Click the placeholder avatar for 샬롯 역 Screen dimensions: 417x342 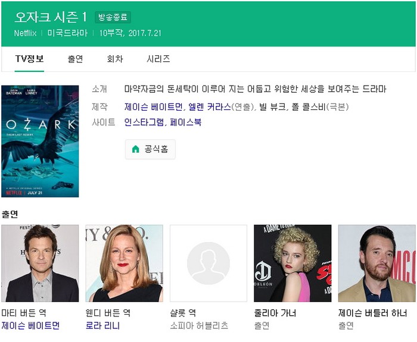coord(208,263)
